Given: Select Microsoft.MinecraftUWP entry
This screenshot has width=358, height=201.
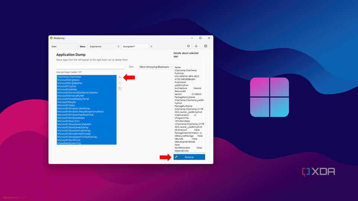Looking at the screenshot, I should [x=87, y=96].
